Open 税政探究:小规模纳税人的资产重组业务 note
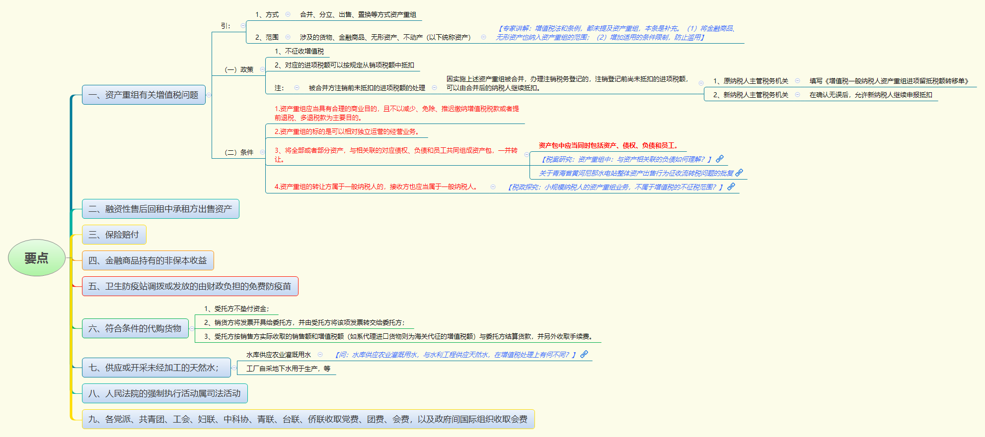This screenshot has width=985, height=437. [616, 187]
